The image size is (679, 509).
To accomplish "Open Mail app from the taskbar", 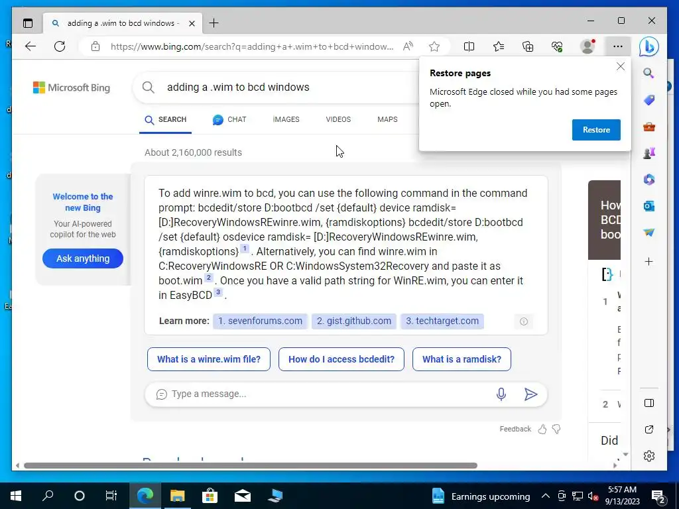I will click(x=243, y=496).
